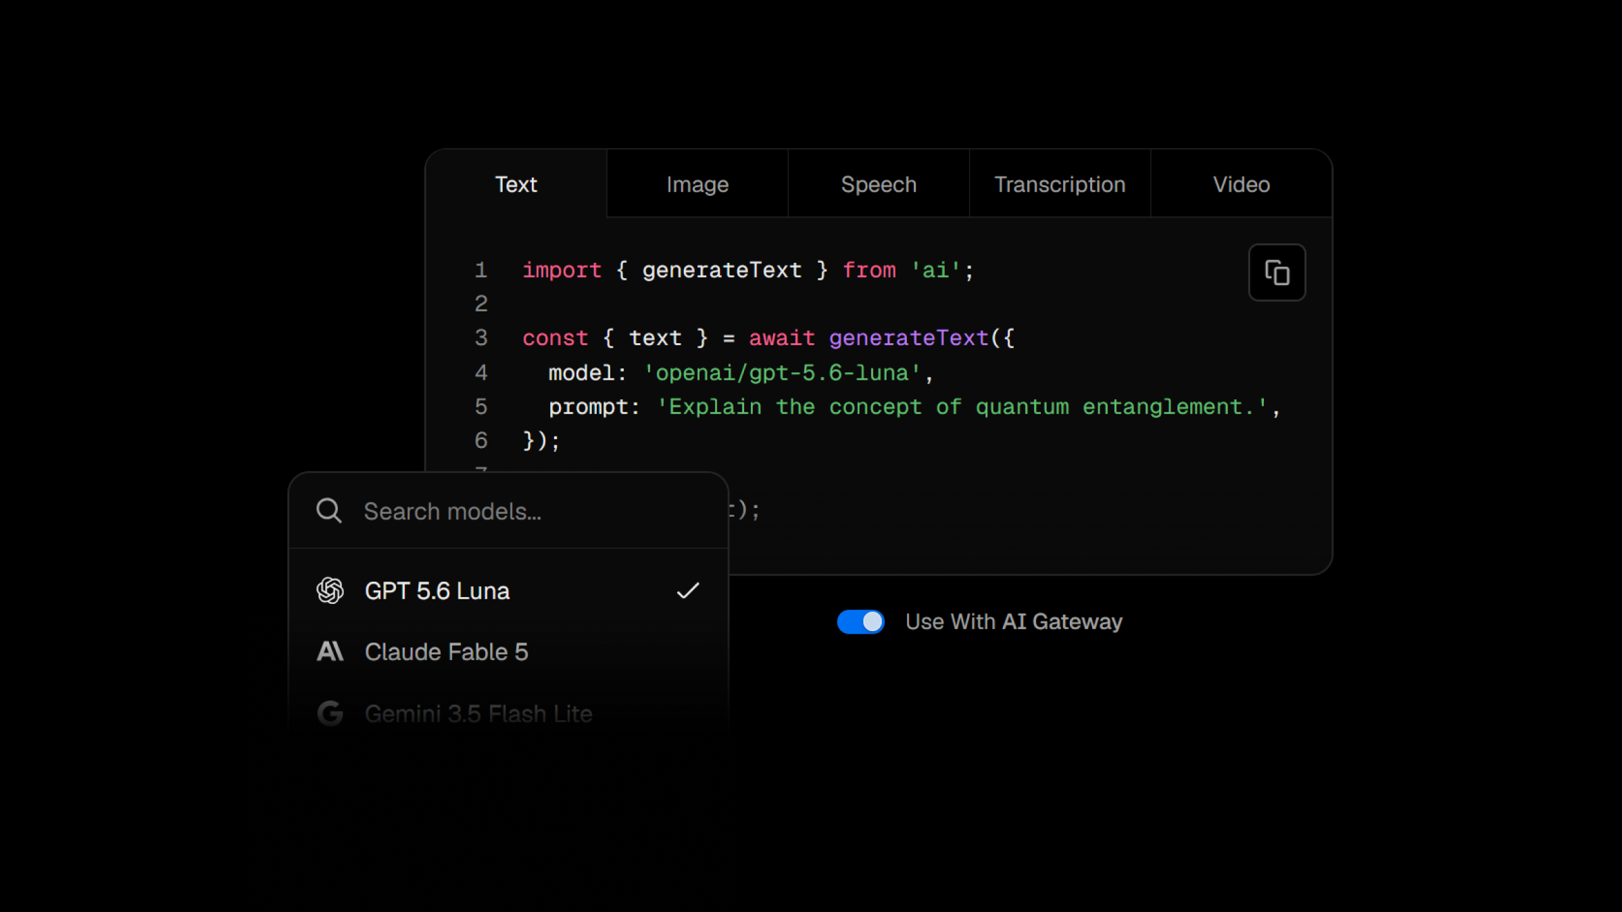
Task: Click the Anthropic logo beside Claude Fable 5
Action: tap(330, 651)
